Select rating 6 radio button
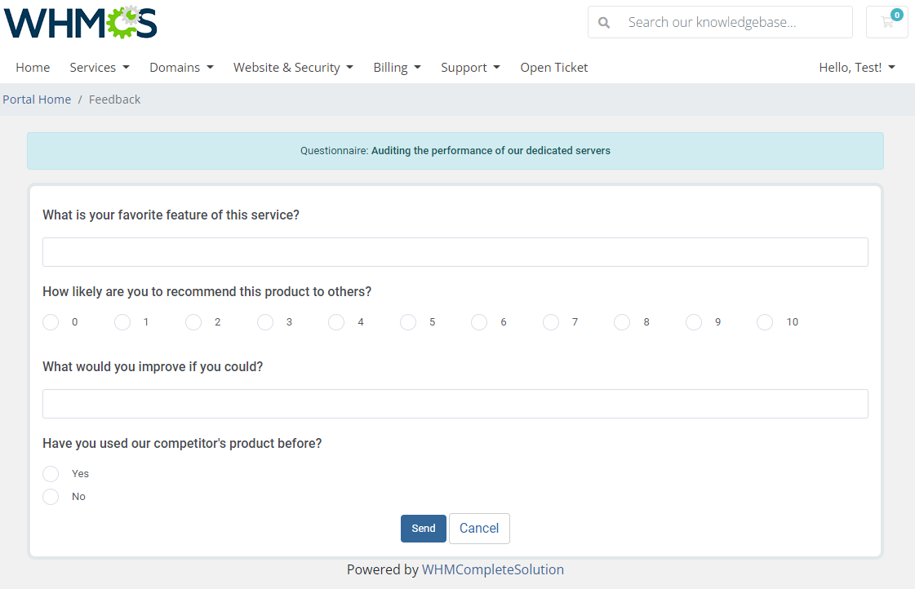 click(x=480, y=322)
